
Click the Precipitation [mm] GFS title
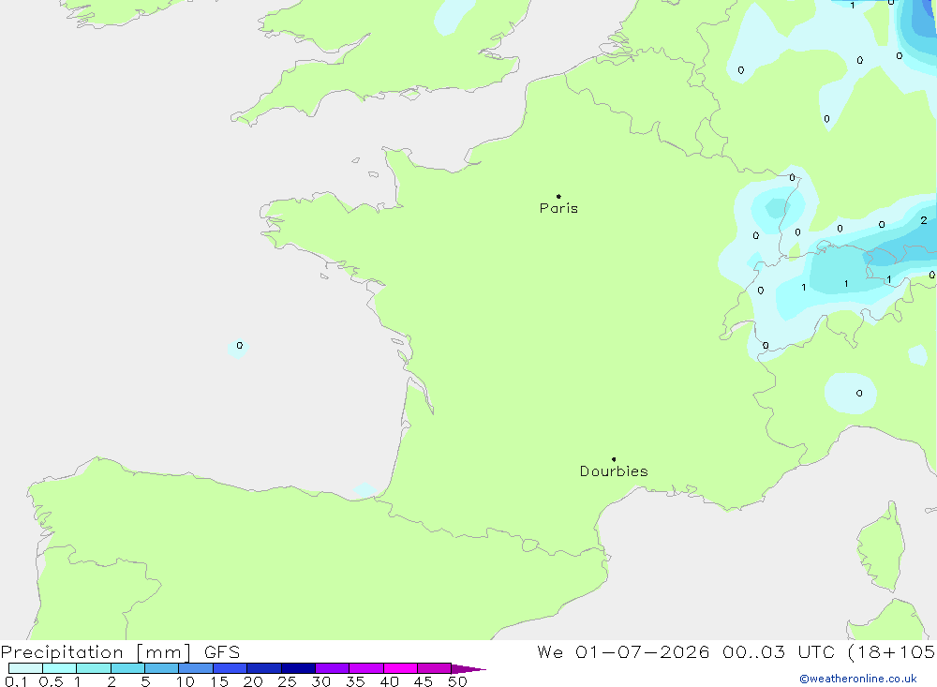click(x=120, y=651)
